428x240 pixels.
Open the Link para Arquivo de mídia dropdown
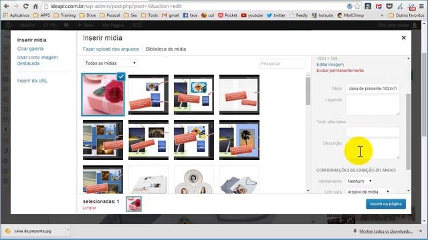pos(368,191)
